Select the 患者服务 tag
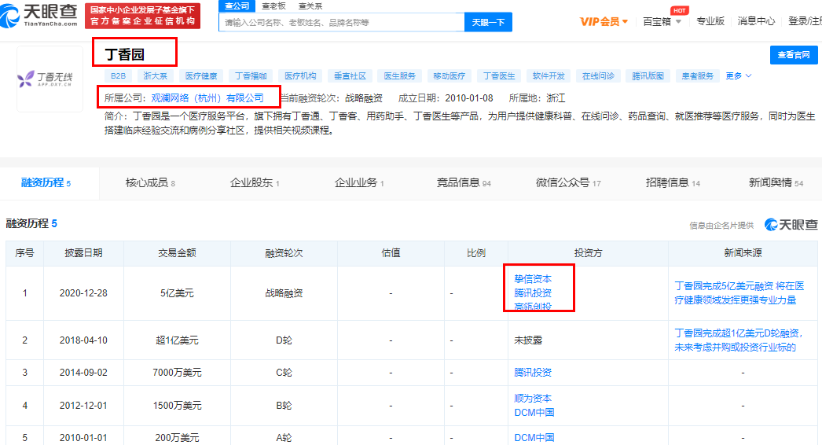Image resolution: width=822 pixels, height=445 pixels. point(697,76)
